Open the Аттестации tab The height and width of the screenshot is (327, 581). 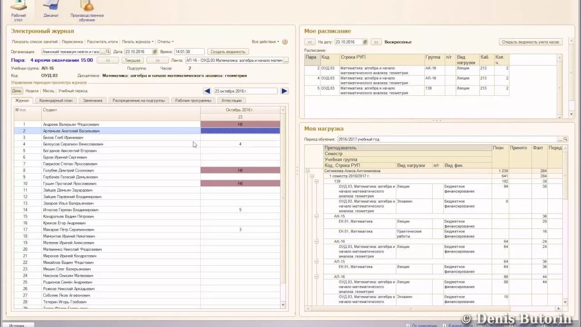231,100
